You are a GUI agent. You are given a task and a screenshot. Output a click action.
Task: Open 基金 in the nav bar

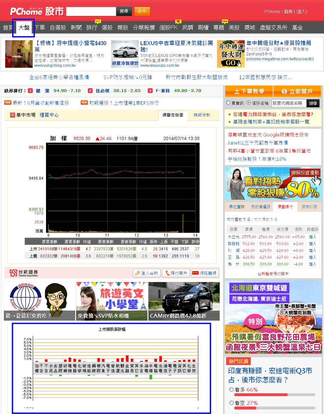297,28
